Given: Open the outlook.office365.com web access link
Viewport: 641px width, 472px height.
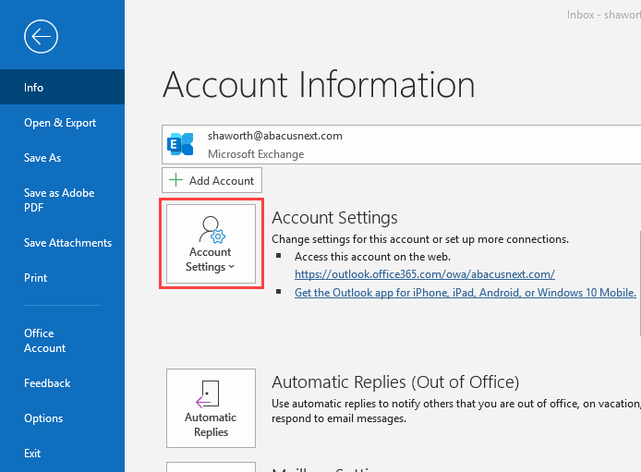Looking at the screenshot, I should [424, 274].
